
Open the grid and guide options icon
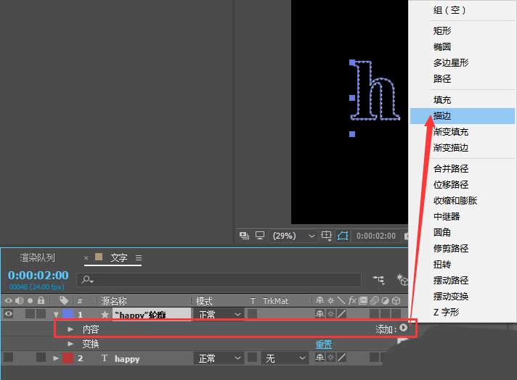327,236
